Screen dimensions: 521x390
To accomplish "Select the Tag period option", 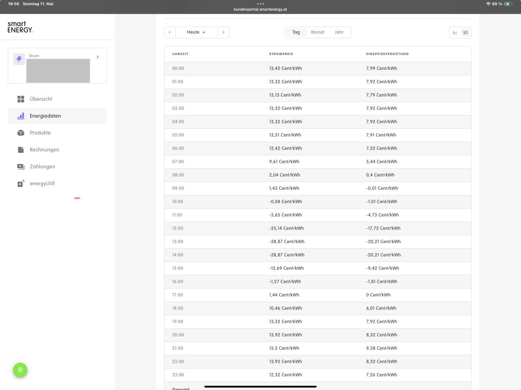I will pyautogui.click(x=296, y=32).
